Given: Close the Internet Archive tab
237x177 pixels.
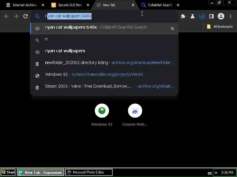Looking at the screenshot, I should [x=43, y=5].
